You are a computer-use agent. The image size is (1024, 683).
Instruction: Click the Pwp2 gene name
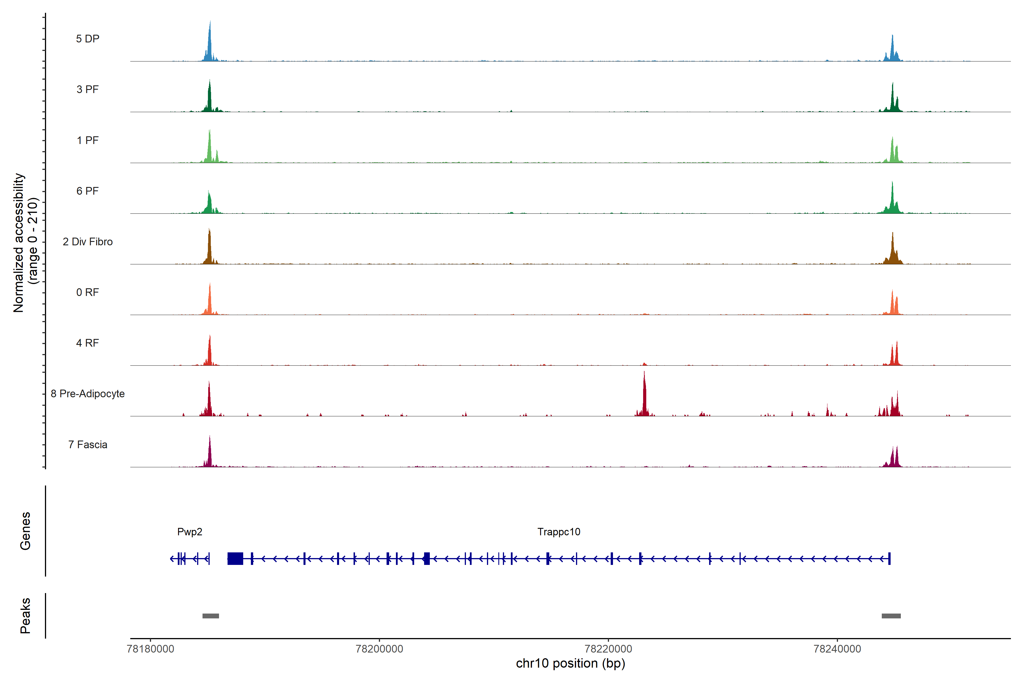click(189, 532)
